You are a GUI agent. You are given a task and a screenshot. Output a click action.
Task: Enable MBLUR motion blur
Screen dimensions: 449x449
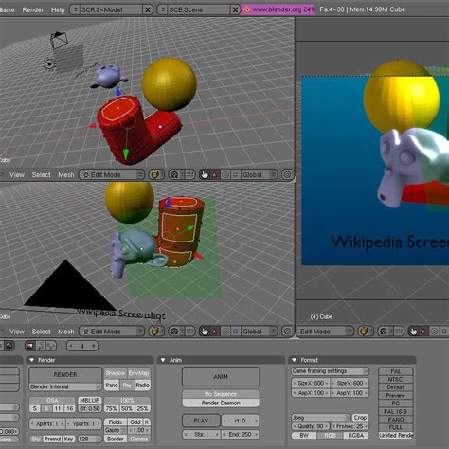click(90, 401)
